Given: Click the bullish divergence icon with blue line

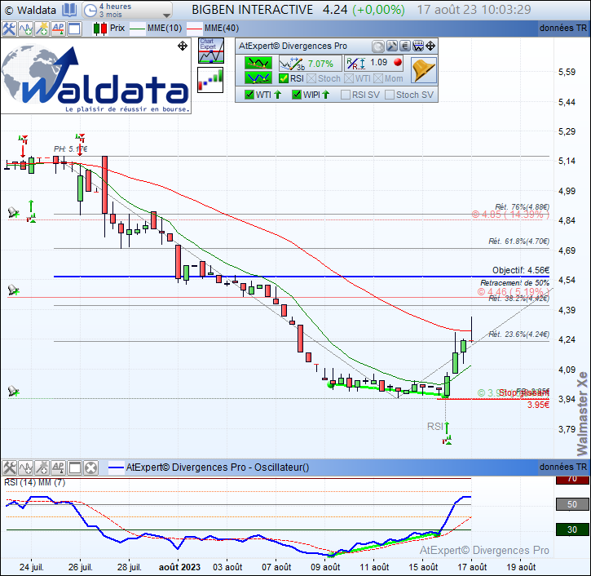Looking at the screenshot, I should point(258,78).
